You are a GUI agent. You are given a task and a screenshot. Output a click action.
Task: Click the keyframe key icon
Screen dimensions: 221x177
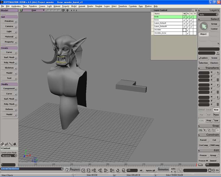[179, 171]
